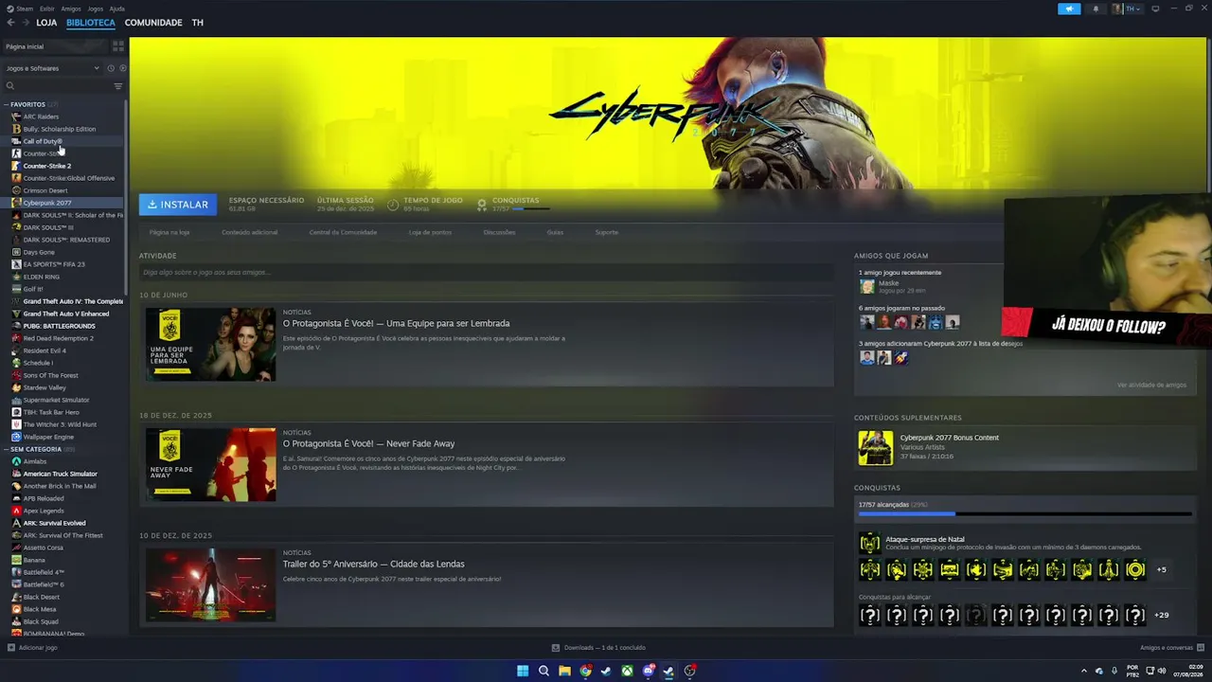Viewport: 1212px width, 682px height.
Task: Click the achievements progress bar
Action: click(1025, 514)
